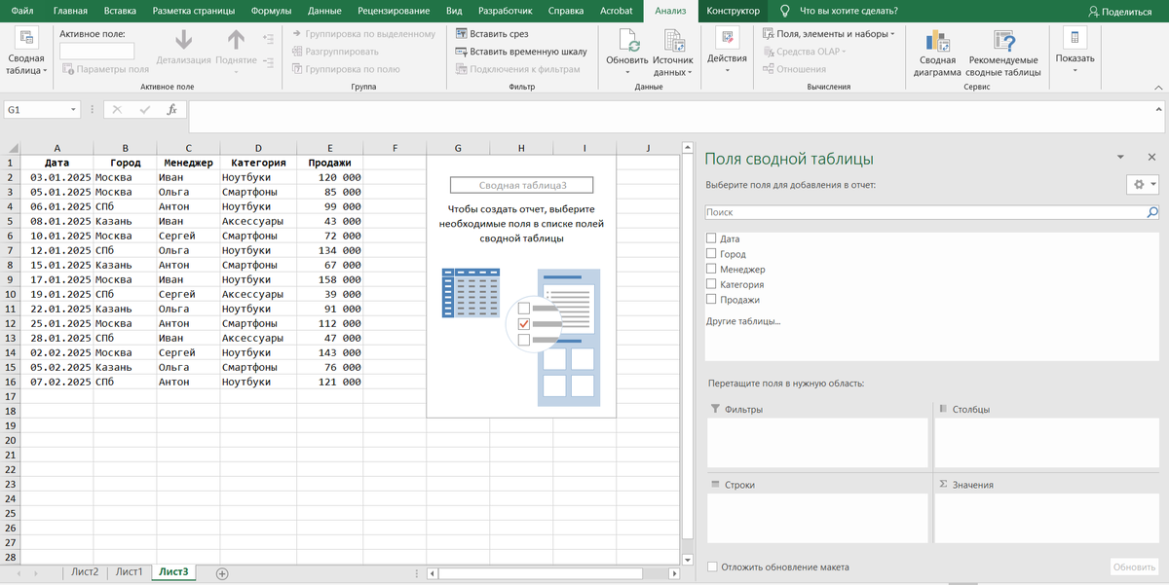Click the Обновить refresh icon
Viewport: 1169px width, 585px height.
(627, 42)
